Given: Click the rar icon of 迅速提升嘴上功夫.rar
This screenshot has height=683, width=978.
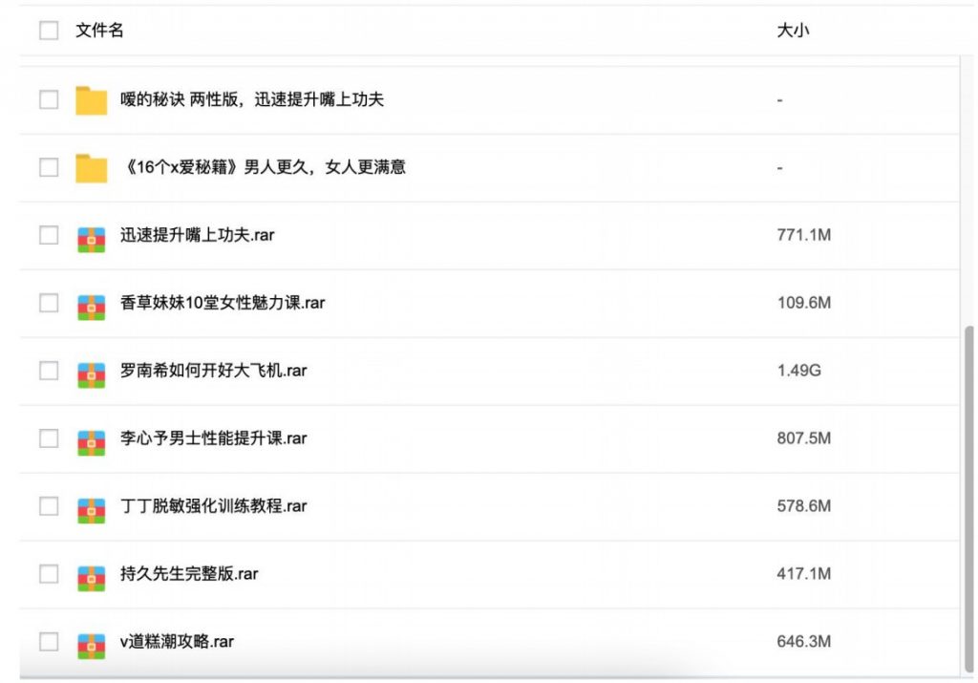Looking at the screenshot, I should coord(91,240).
